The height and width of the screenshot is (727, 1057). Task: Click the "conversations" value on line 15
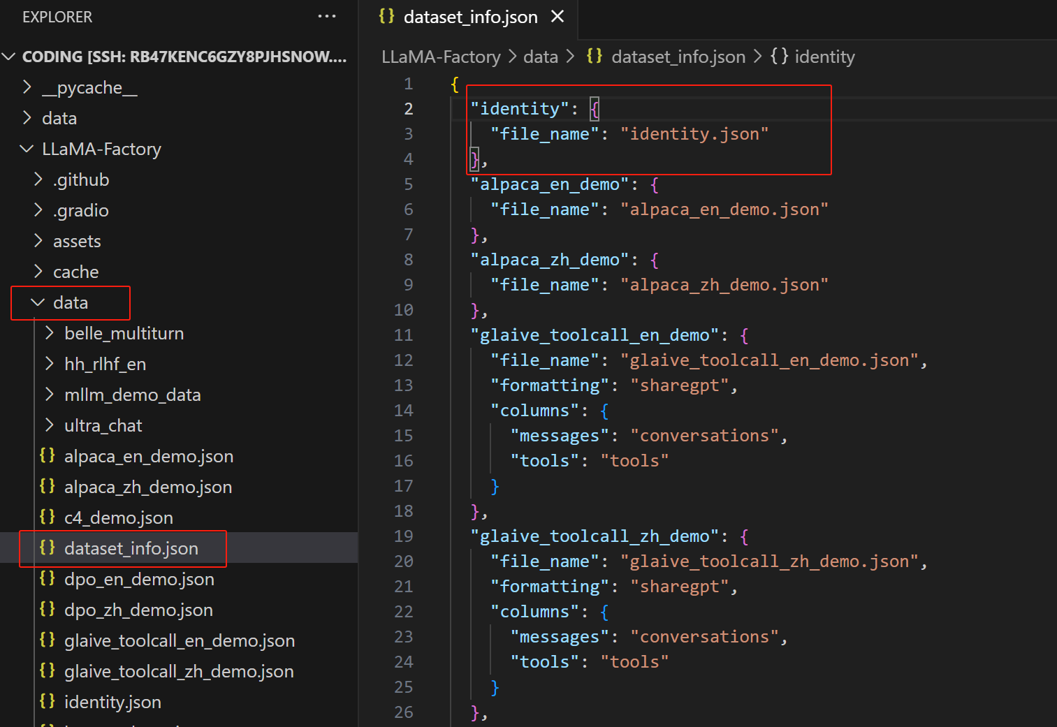(704, 436)
